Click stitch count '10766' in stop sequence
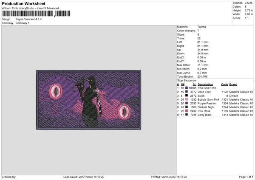The width and height of the screenshot is (255, 180). (193, 88)
